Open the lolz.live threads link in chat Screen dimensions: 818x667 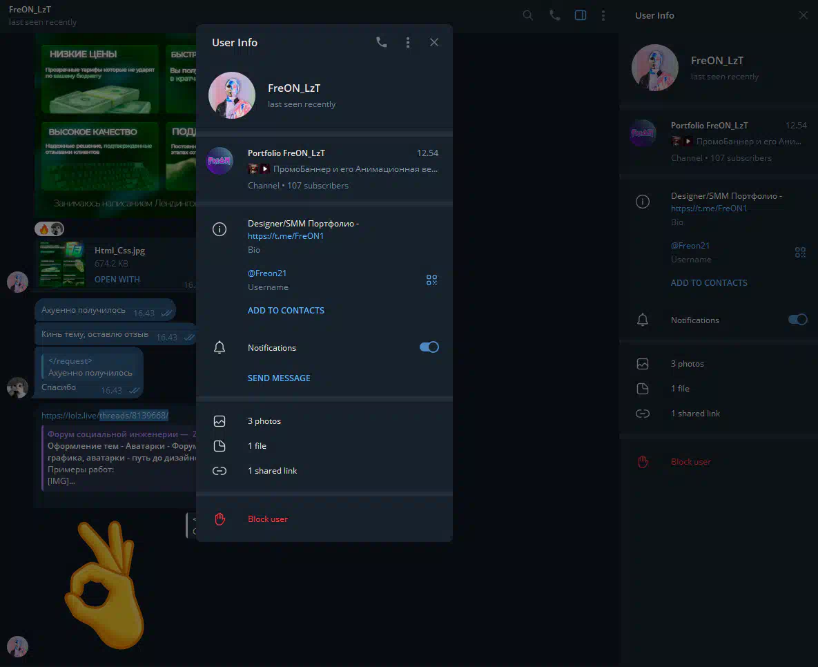105,416
